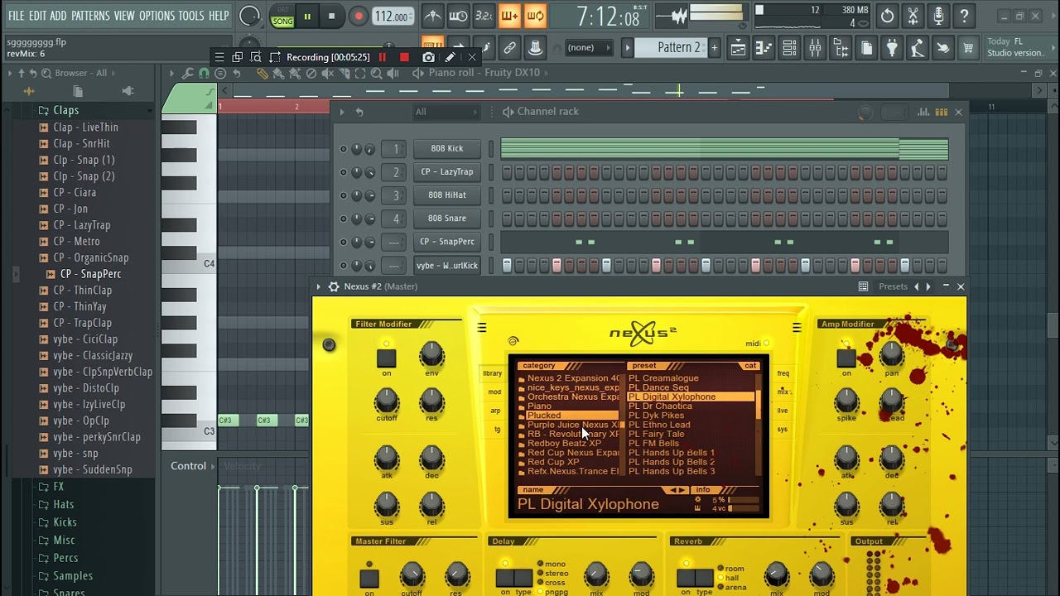Open the Pattern 2 selector dropdown
Viewport: 1060px width, 596px height.
click(678, 48)
